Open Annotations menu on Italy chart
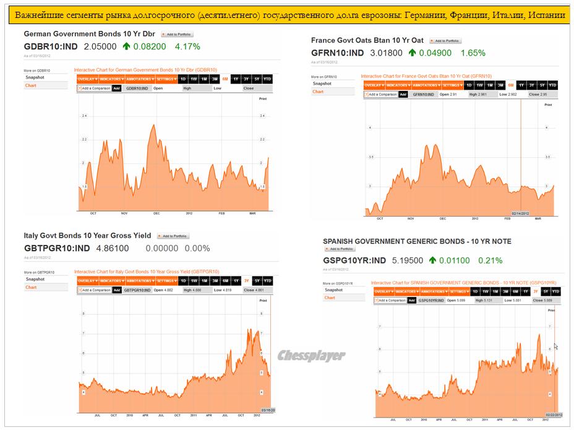Screen dimensions: 574x430 click(139, 280)
